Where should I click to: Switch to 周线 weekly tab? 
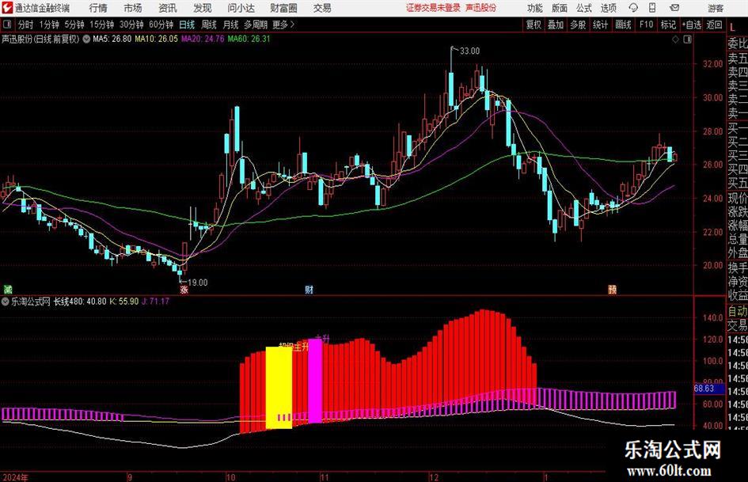(x=209, y=25)
